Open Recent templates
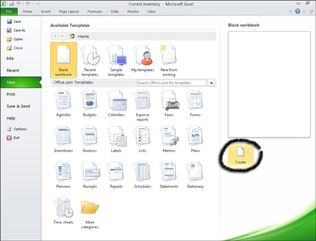 coord(90,61)
